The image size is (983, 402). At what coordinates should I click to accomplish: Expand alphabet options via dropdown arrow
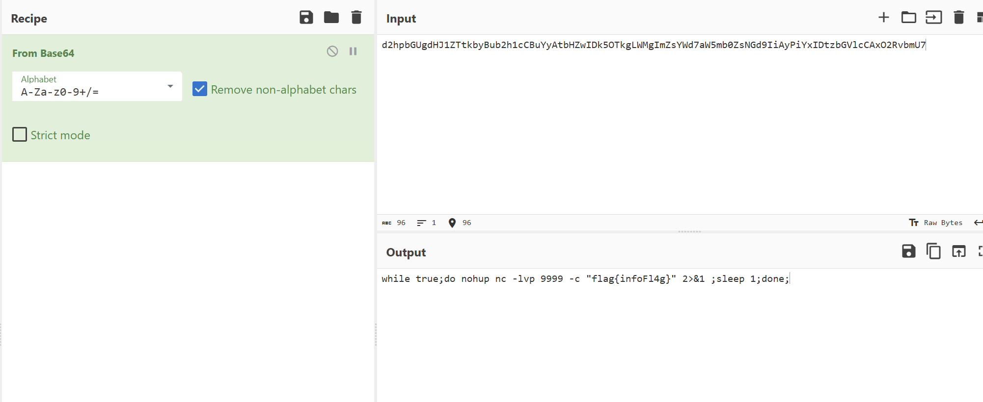click(x=170, y=86)
